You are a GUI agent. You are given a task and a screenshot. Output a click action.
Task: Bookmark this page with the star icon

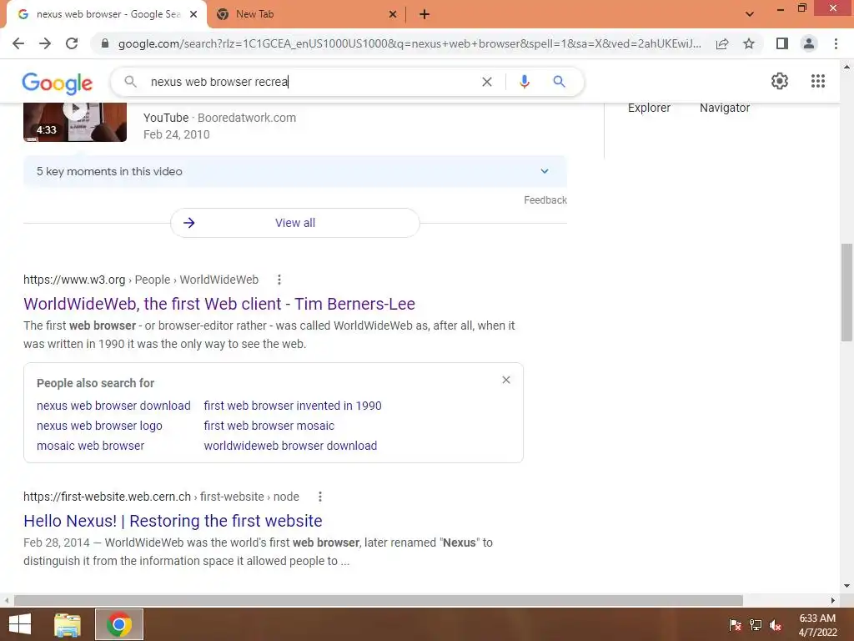749,43
